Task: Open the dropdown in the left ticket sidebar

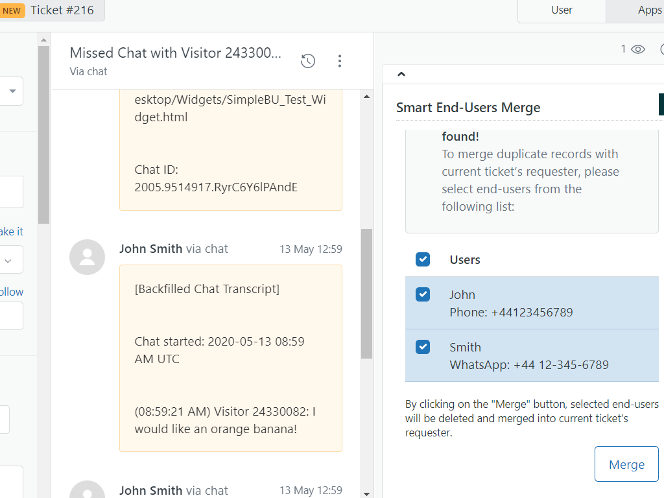Action: pyautogui.click(x=12, y=91)
